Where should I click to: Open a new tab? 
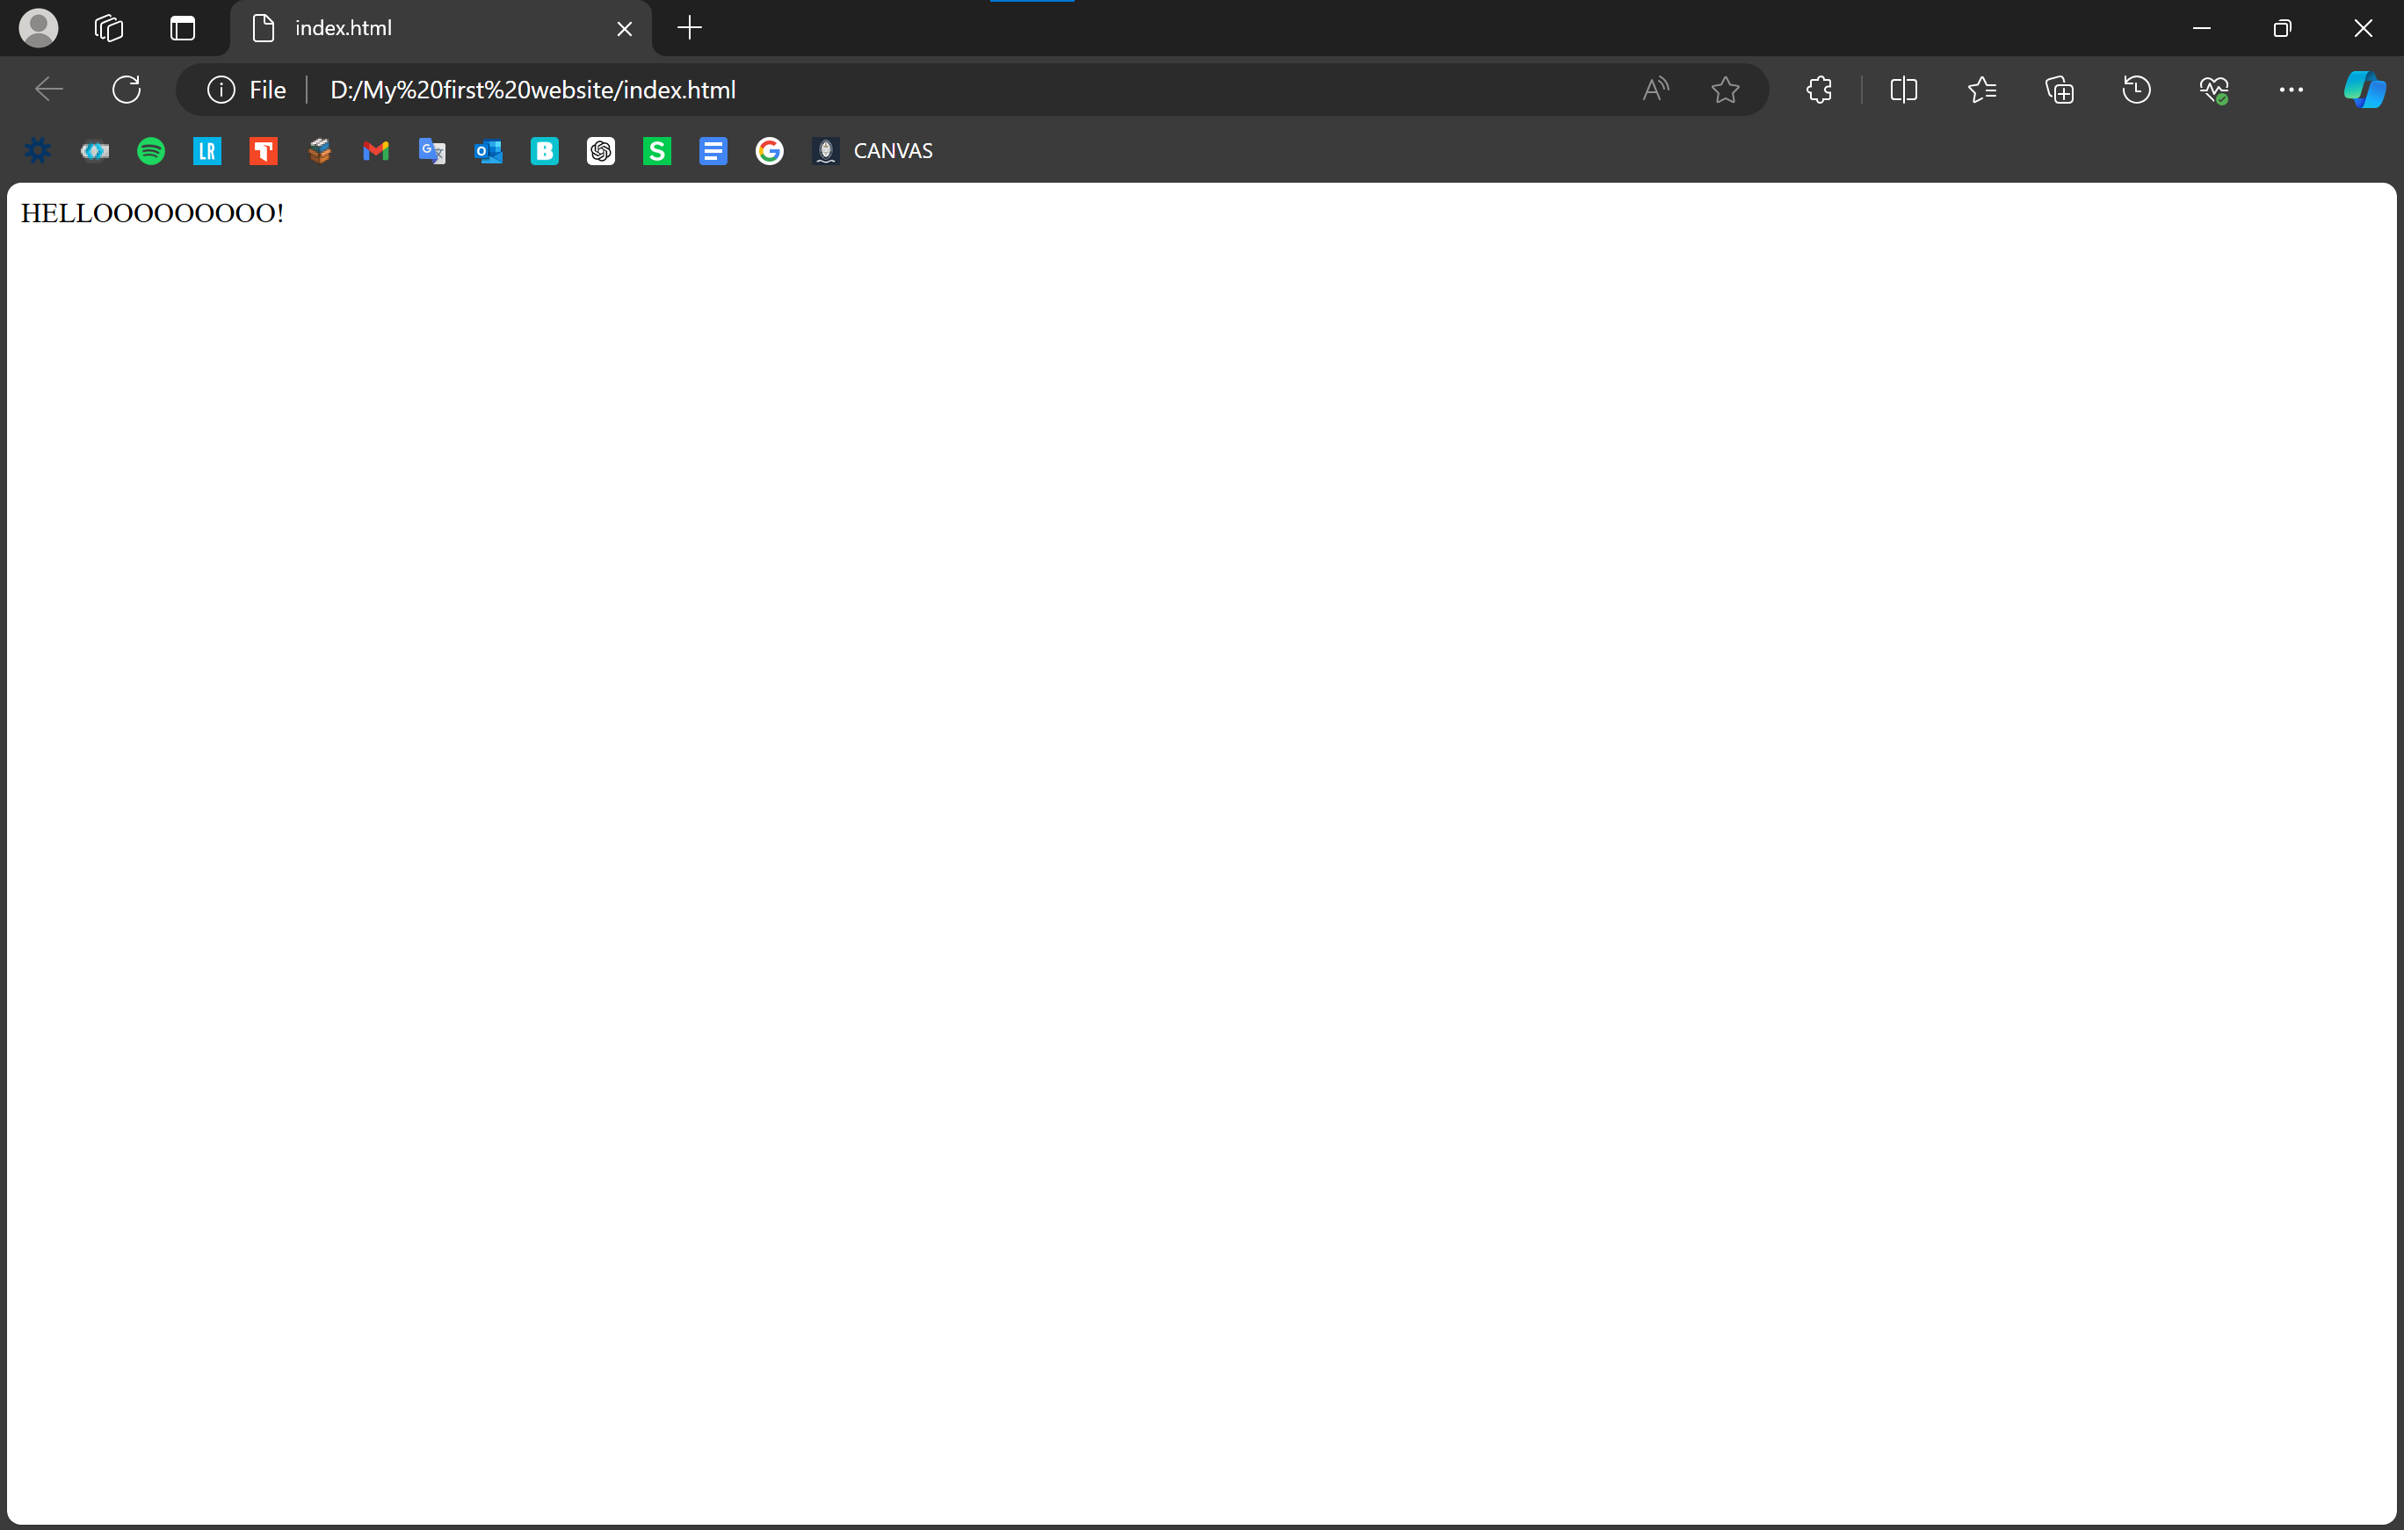click(689, 28)
